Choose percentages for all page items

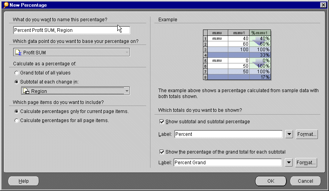click(16, 121)
